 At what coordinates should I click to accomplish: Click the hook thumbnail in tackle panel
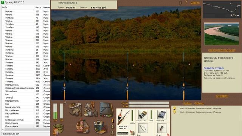[x=143, y=128]
